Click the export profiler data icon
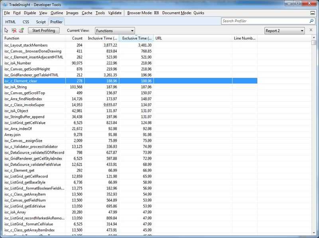 21,30
